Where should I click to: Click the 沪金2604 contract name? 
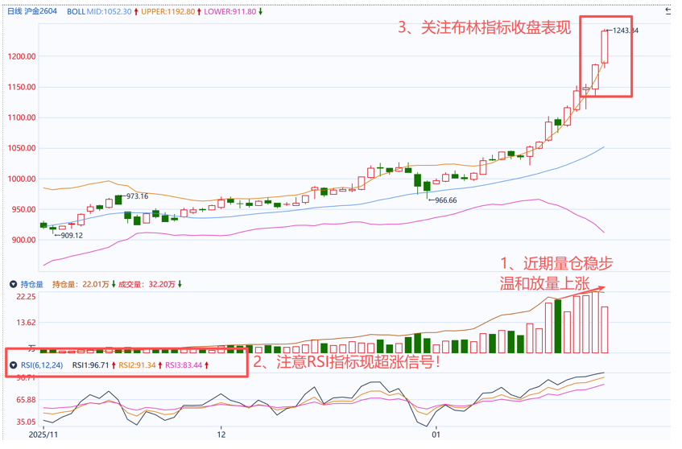click(x=40, y=11)
